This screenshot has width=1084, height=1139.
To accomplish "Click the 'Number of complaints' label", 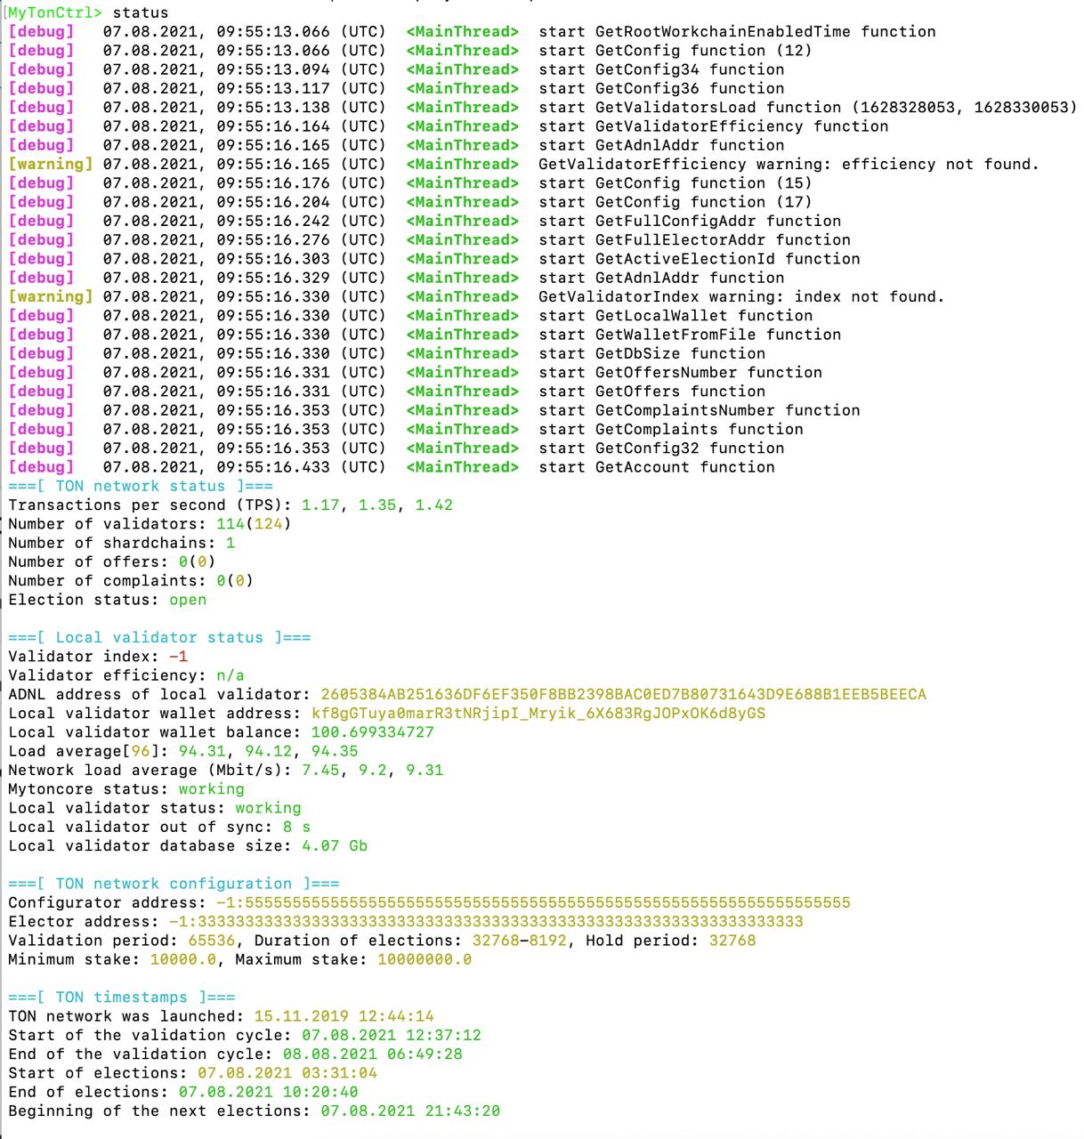I will [108, 581].
